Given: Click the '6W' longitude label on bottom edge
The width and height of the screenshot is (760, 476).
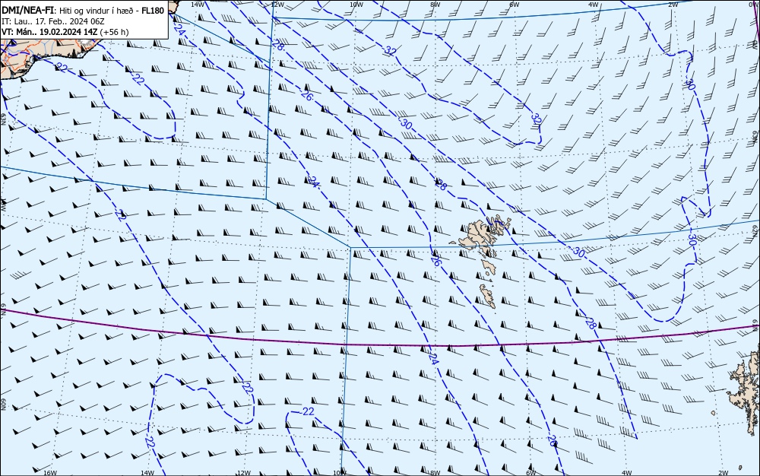Looking at the screenshot, I should click(x=530, y=473).
